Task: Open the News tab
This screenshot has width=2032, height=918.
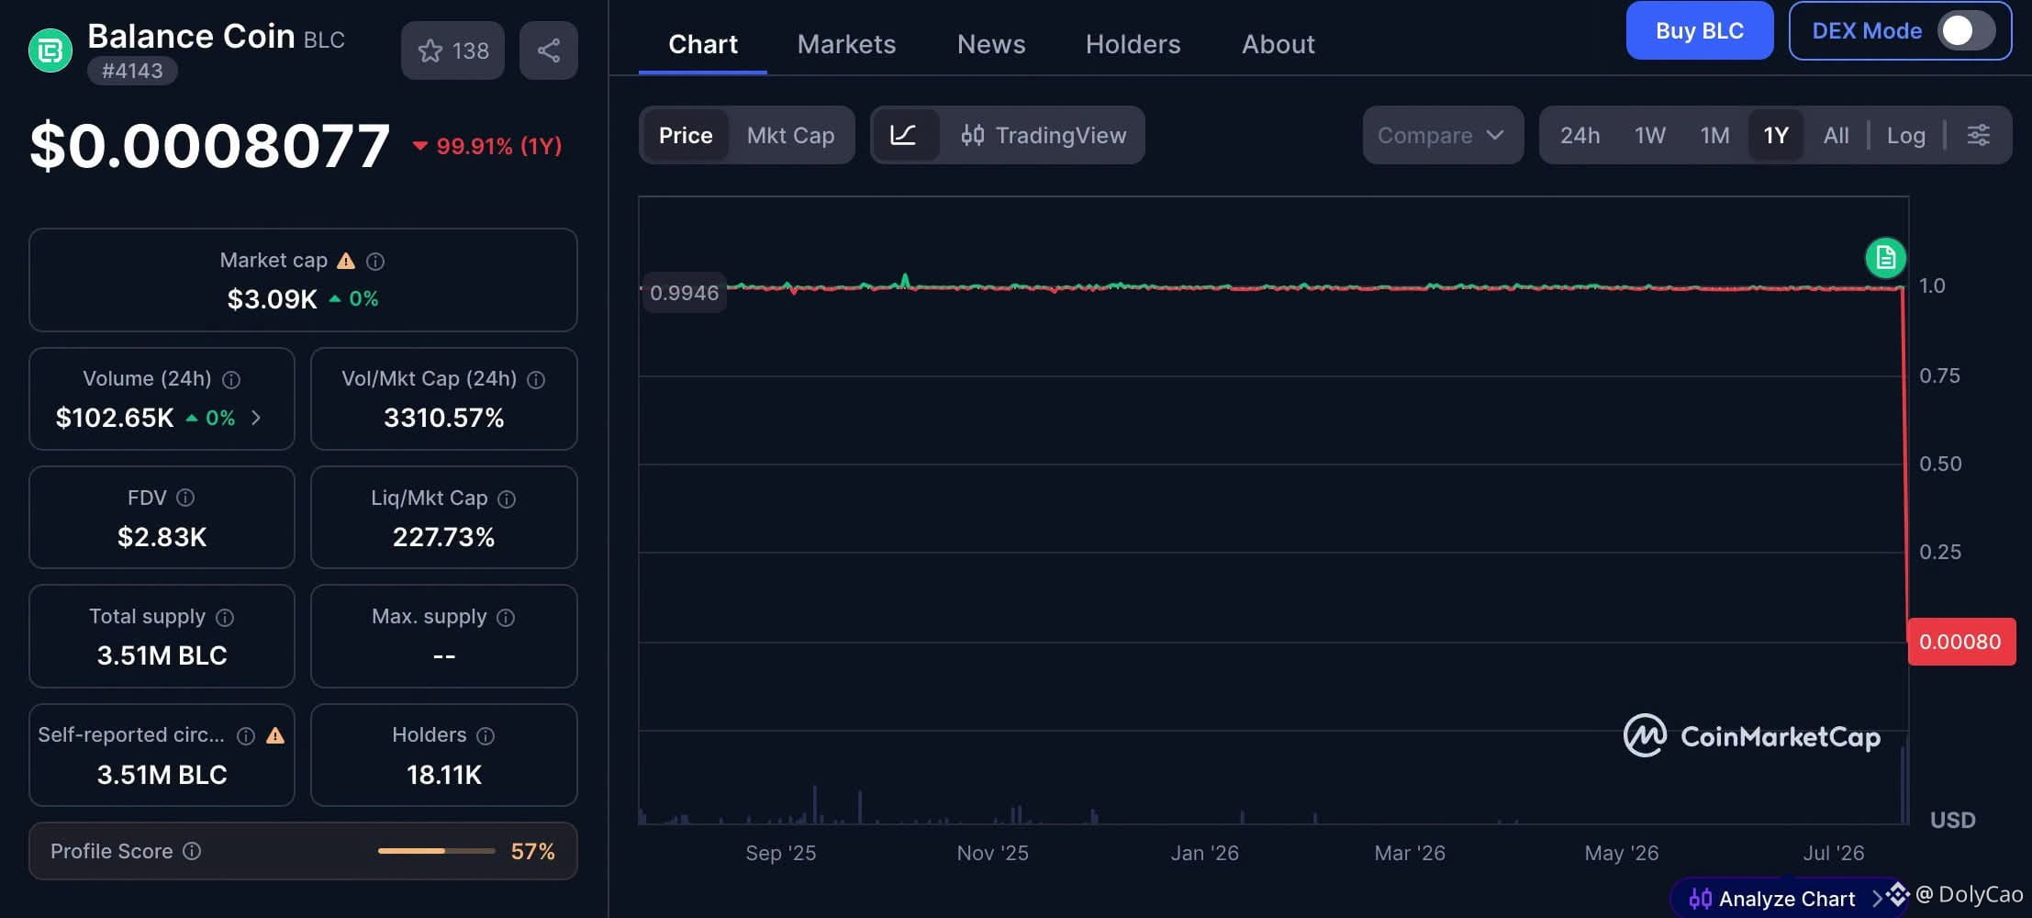Action: (991, 44)
